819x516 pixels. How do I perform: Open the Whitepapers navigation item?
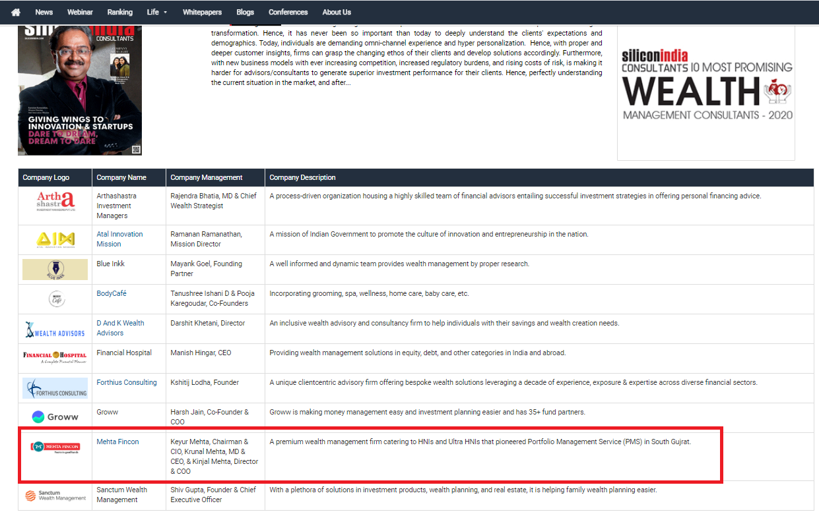point(202,12)
